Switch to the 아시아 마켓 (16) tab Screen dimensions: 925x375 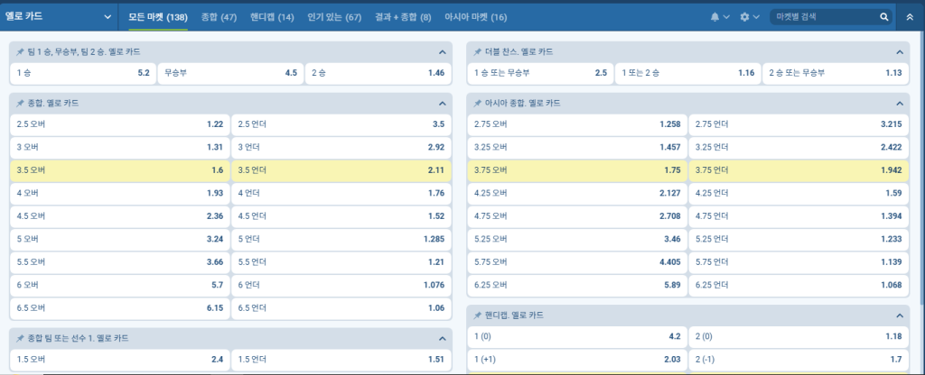tap(476, 17)
